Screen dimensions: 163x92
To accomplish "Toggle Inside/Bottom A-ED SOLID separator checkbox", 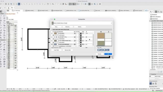I will tap(53, 46).
